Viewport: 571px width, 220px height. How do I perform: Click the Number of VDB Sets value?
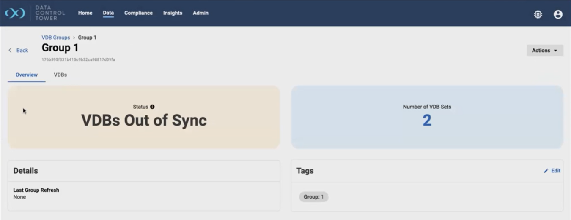coord(427,121)
